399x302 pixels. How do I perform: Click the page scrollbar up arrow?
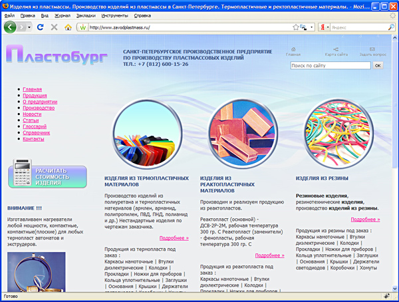pyautogui.click(x=394, y=38)
